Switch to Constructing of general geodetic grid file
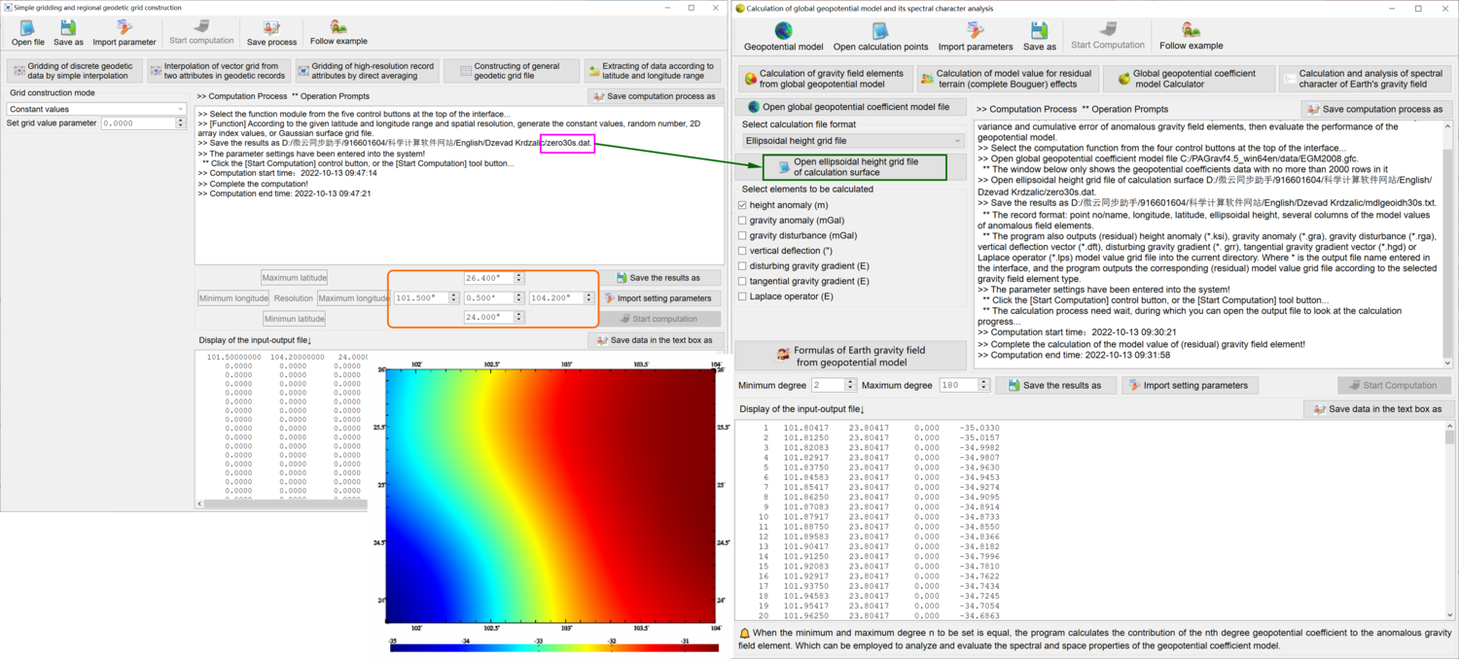The height and width of the screenshot is (659, 1459). coord(513,70)
